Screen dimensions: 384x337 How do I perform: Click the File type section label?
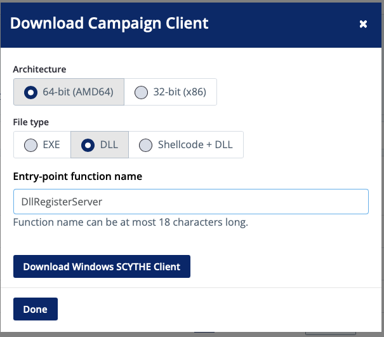(31, 122)
